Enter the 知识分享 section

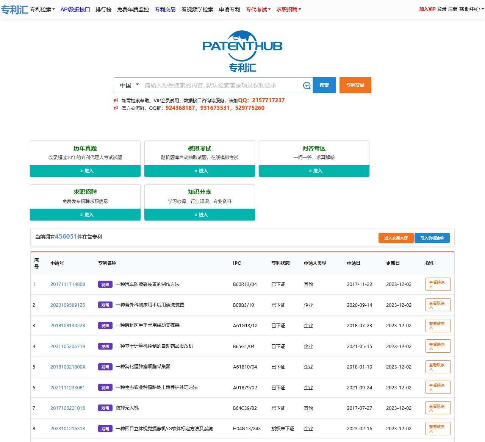200,215
